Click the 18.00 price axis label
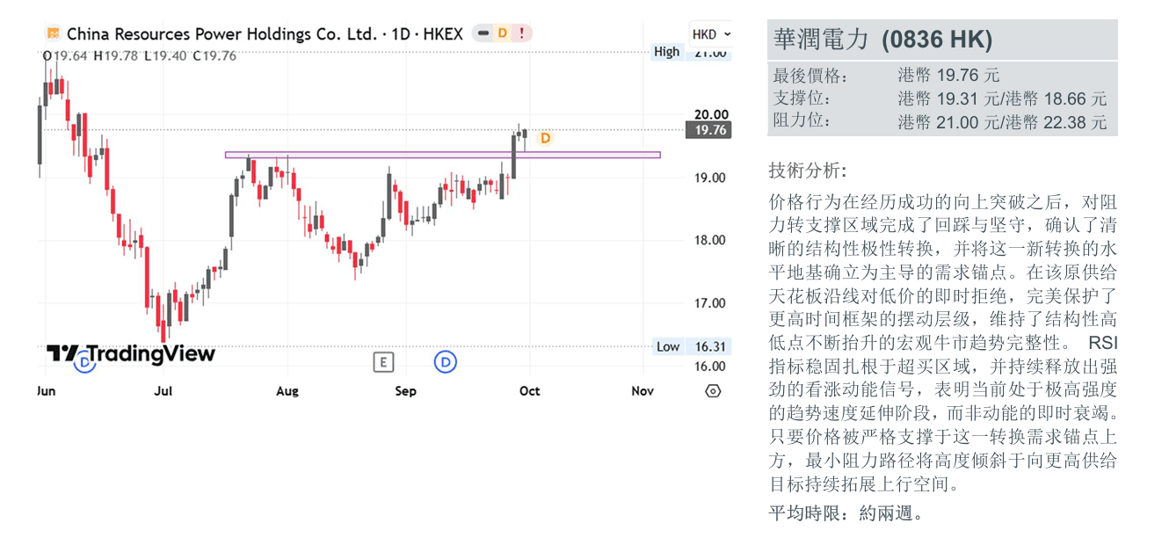The height and width of the screenshot is (545, 1169). pos(710,240)
